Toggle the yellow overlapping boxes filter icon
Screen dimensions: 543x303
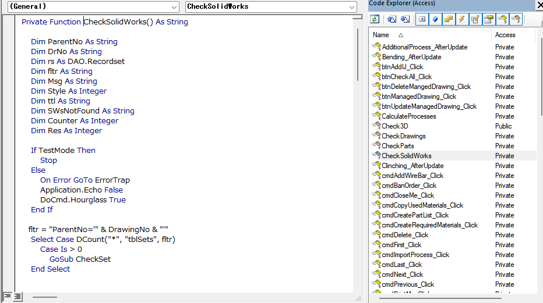449,19
